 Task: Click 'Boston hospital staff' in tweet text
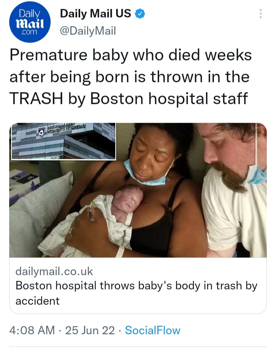[169, 99]
